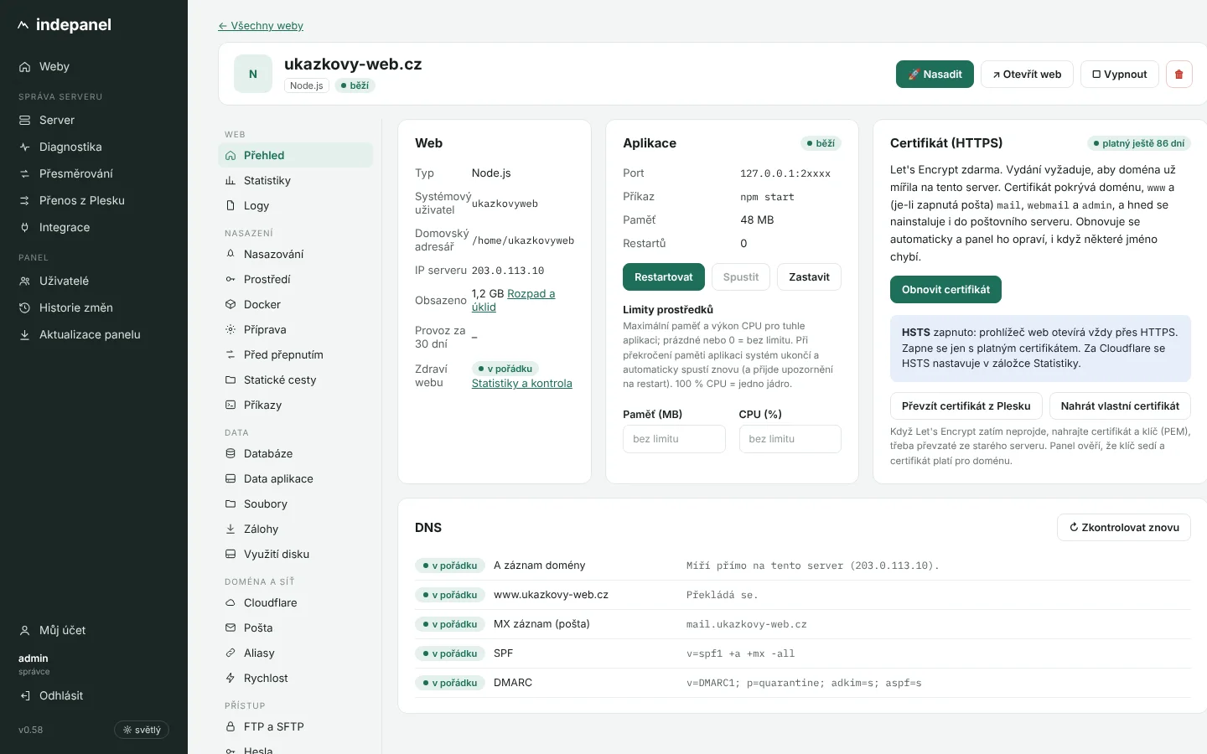This screenshot has width=1207, height=754.
Task: Click the Nasadit button
Action: click(935, 74)
